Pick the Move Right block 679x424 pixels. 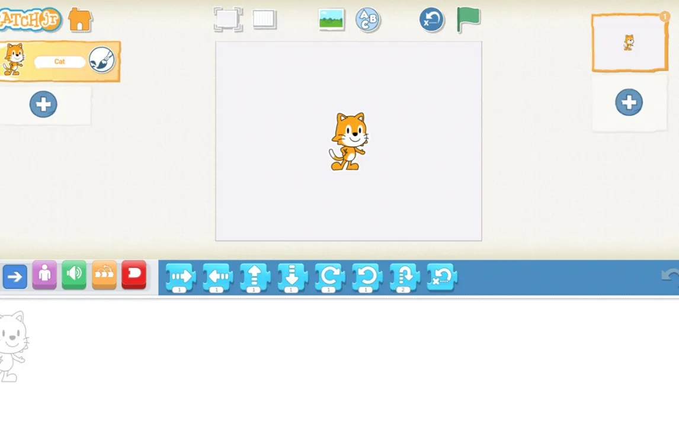point(180,276)
